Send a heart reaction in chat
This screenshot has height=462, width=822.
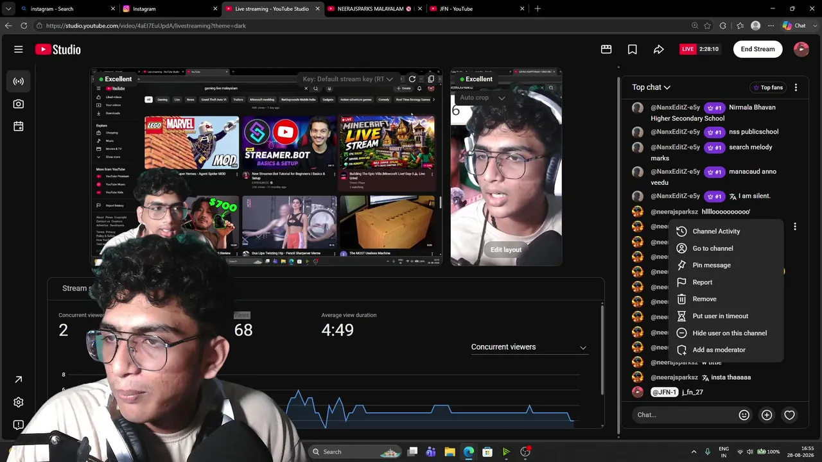[x=790, y=415]
